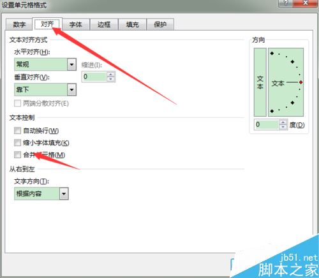Click the help question mark button
The height and width of the screenshot is (278, 319).
tap(286, 3)
